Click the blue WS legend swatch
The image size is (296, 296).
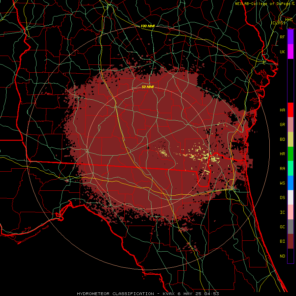(x=290, y=183)
